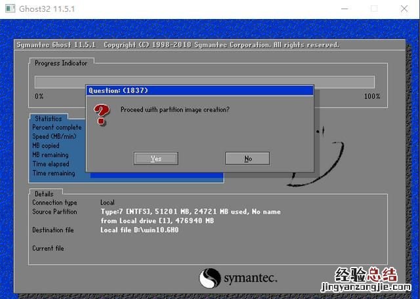Click the Progress Indicator bar
This screenshot has height=299, width=420.
point(204,82)
